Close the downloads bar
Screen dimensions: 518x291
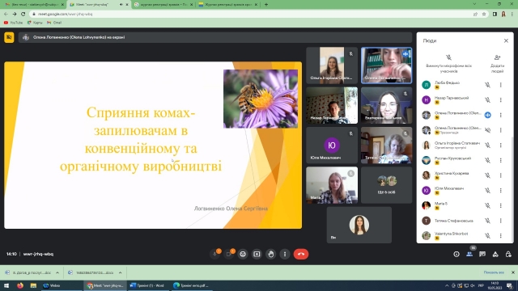tap(512, 272)
